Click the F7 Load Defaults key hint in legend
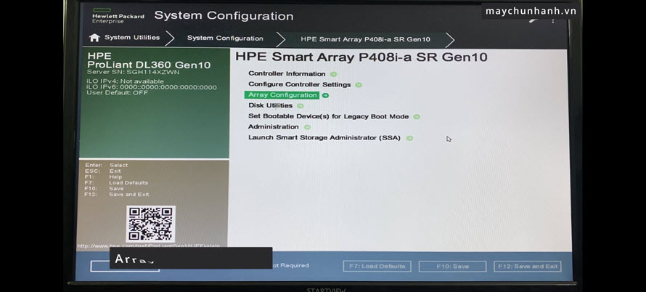The width and height of the screenshot is (646, 292). point(116,183)
